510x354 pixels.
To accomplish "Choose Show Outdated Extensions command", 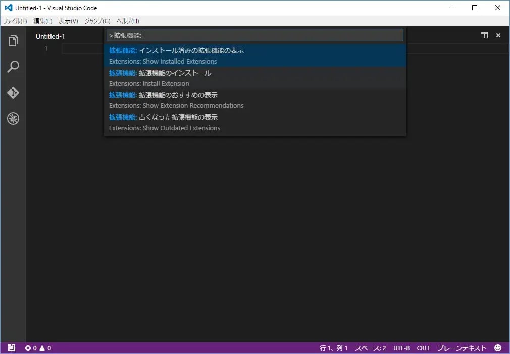I will 255,122.
